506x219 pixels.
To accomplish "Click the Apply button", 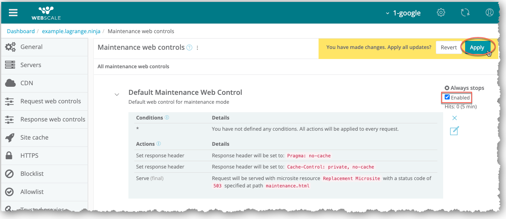I will pos(477,47).
